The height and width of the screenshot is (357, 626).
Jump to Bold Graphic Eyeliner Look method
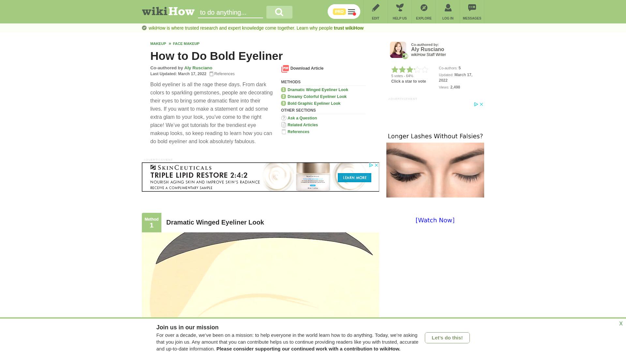point(314,103)
